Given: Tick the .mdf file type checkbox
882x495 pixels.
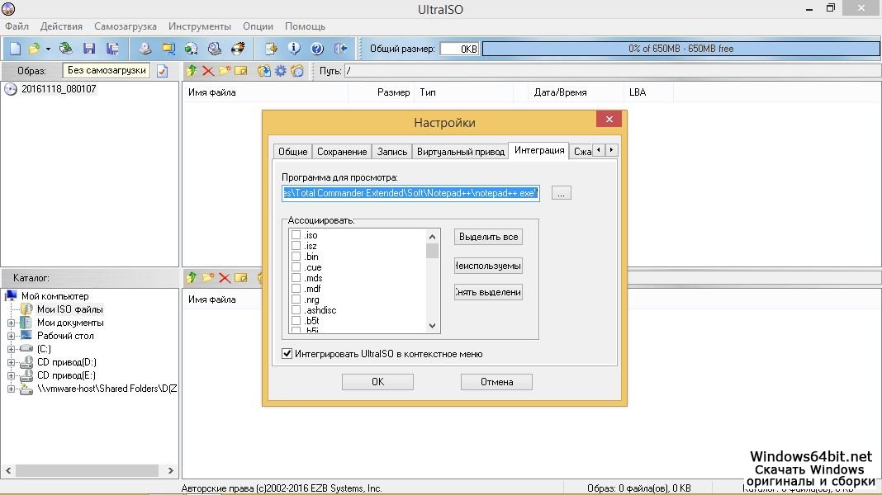Looking at the screenshot, I should click(x=296, y=289).
